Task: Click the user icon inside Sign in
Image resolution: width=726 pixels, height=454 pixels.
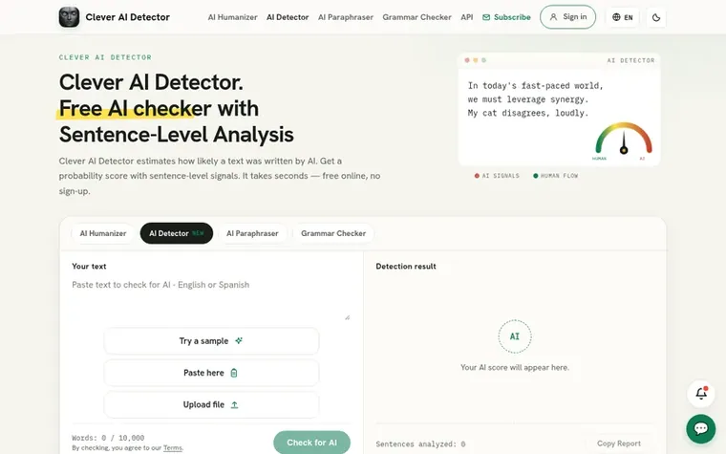Action: tap(553, 17)
